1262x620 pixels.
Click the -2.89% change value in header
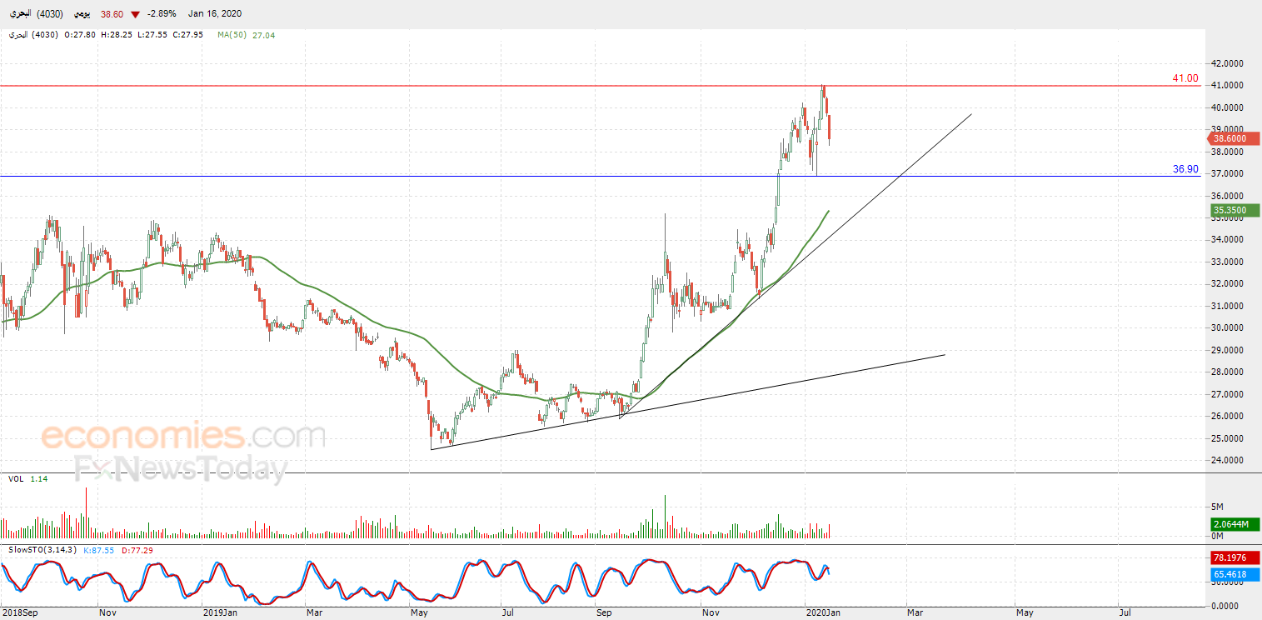[160, 15]
